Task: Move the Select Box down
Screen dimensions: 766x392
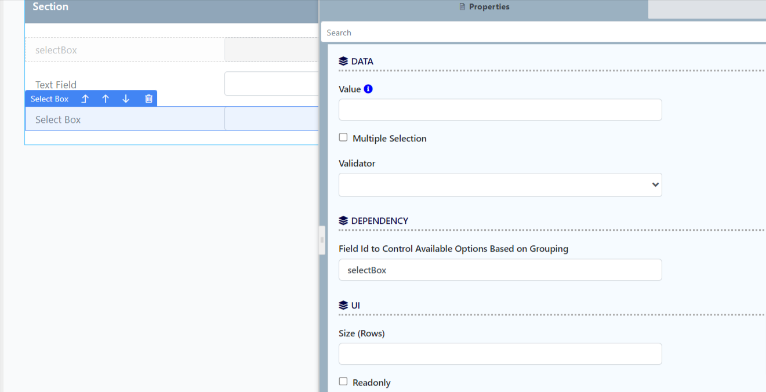Action: click(126, 99)
